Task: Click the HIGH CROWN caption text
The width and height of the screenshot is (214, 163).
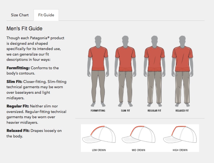Action: (x=180, y=150)
